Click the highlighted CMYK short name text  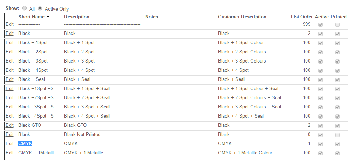point(25,143)
